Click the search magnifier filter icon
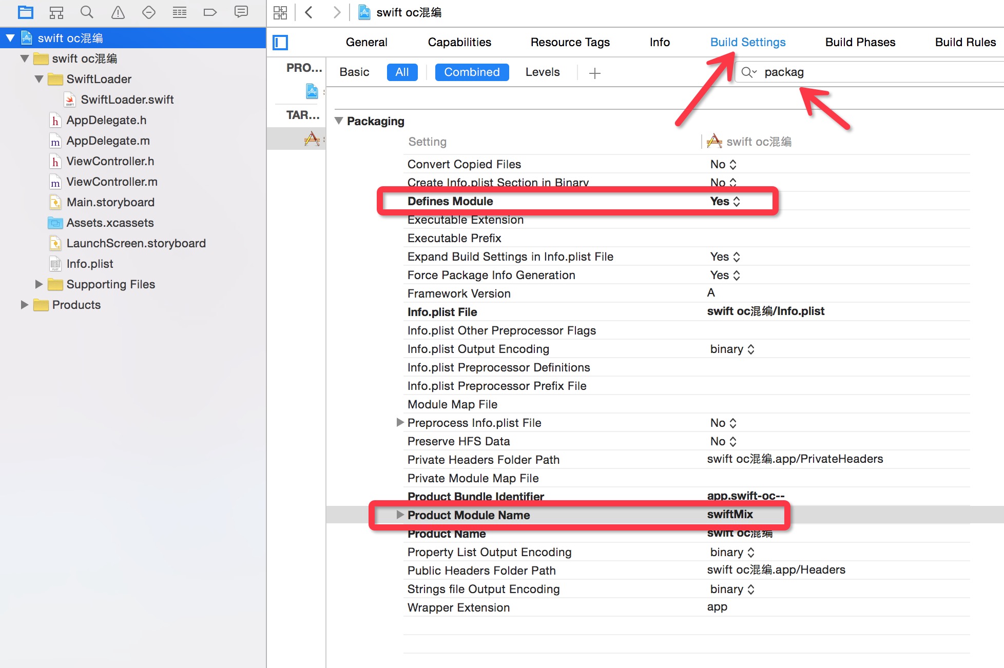This screenshot has height=668, width=1004. 749,72
